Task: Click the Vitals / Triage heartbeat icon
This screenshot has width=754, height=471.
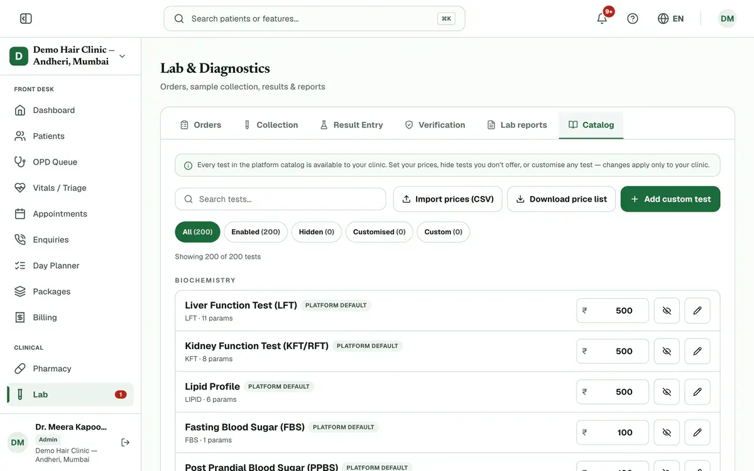Action: [20, 188]
